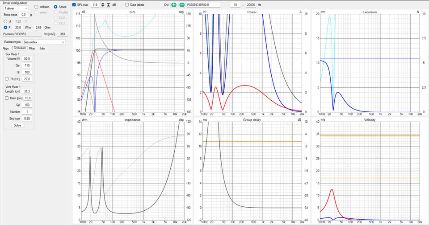429x225 pixels.
Task: Click the SPL autoscale hourglass-shaped icon
Action: coord(109,4)
